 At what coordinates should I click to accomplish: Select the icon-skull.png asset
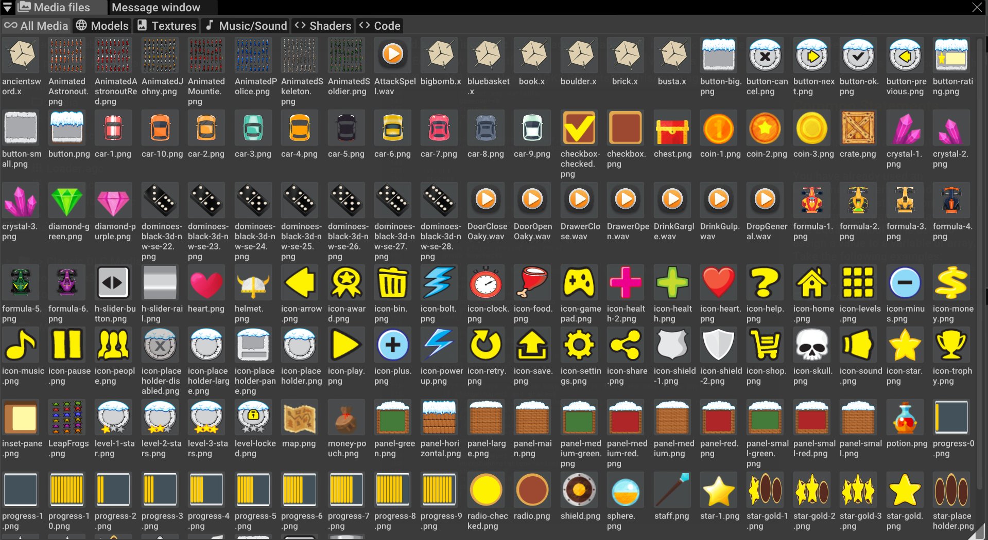pos(811,345)
